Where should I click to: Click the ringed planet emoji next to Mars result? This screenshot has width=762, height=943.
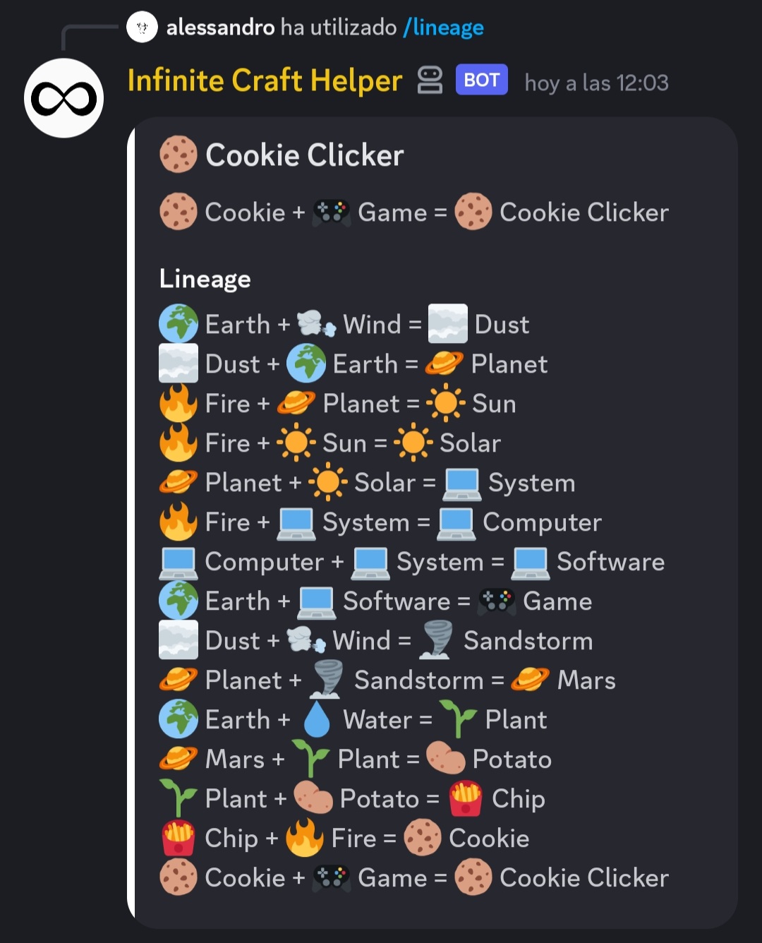530,680
